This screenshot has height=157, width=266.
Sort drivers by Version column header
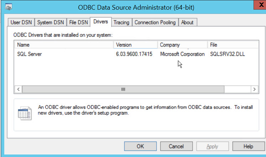coord(135,45)
